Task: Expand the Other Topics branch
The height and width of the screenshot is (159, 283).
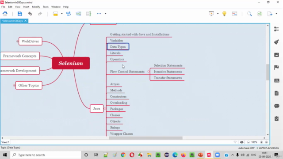Action: click(14, 85)
